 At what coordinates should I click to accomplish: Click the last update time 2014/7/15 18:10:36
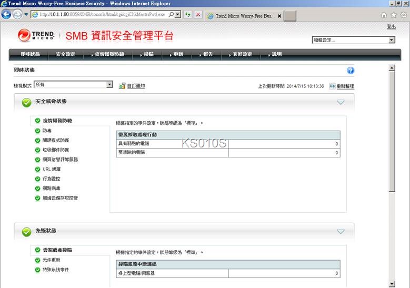[x=305, y=86]
